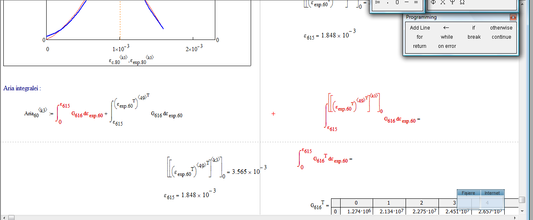
Task: Select the red G616 transpose integral expression
Action: pyautogui.click(x=326, y=158)
